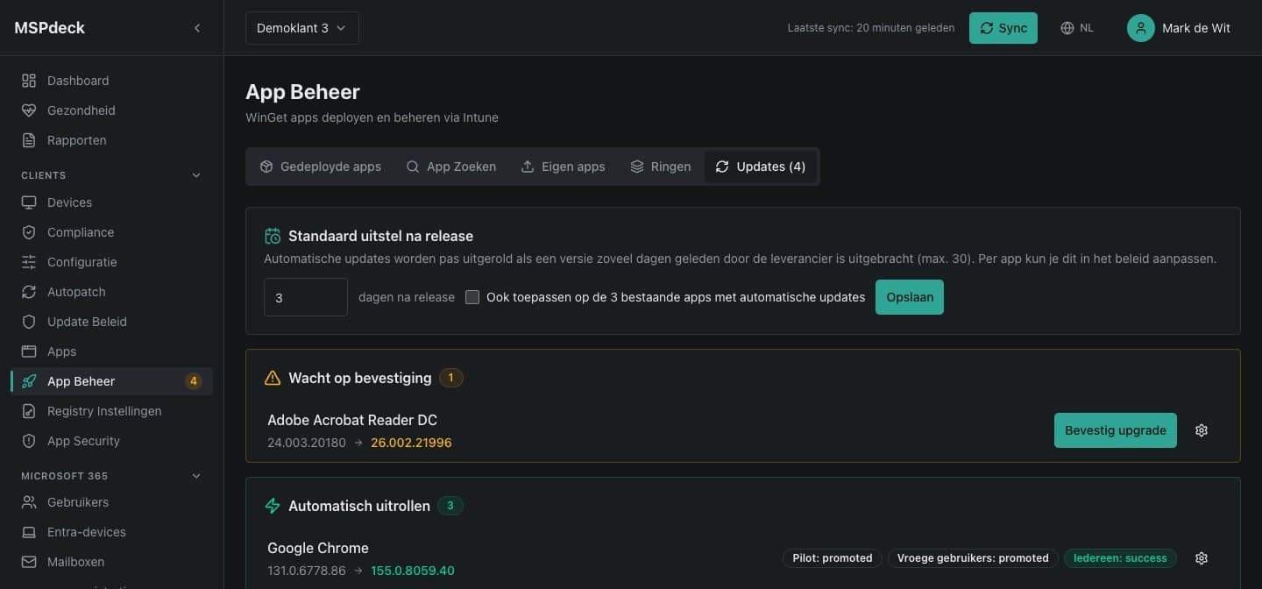Open settings gear for Adobe Acrobat Reader DC

[1202, 430]
